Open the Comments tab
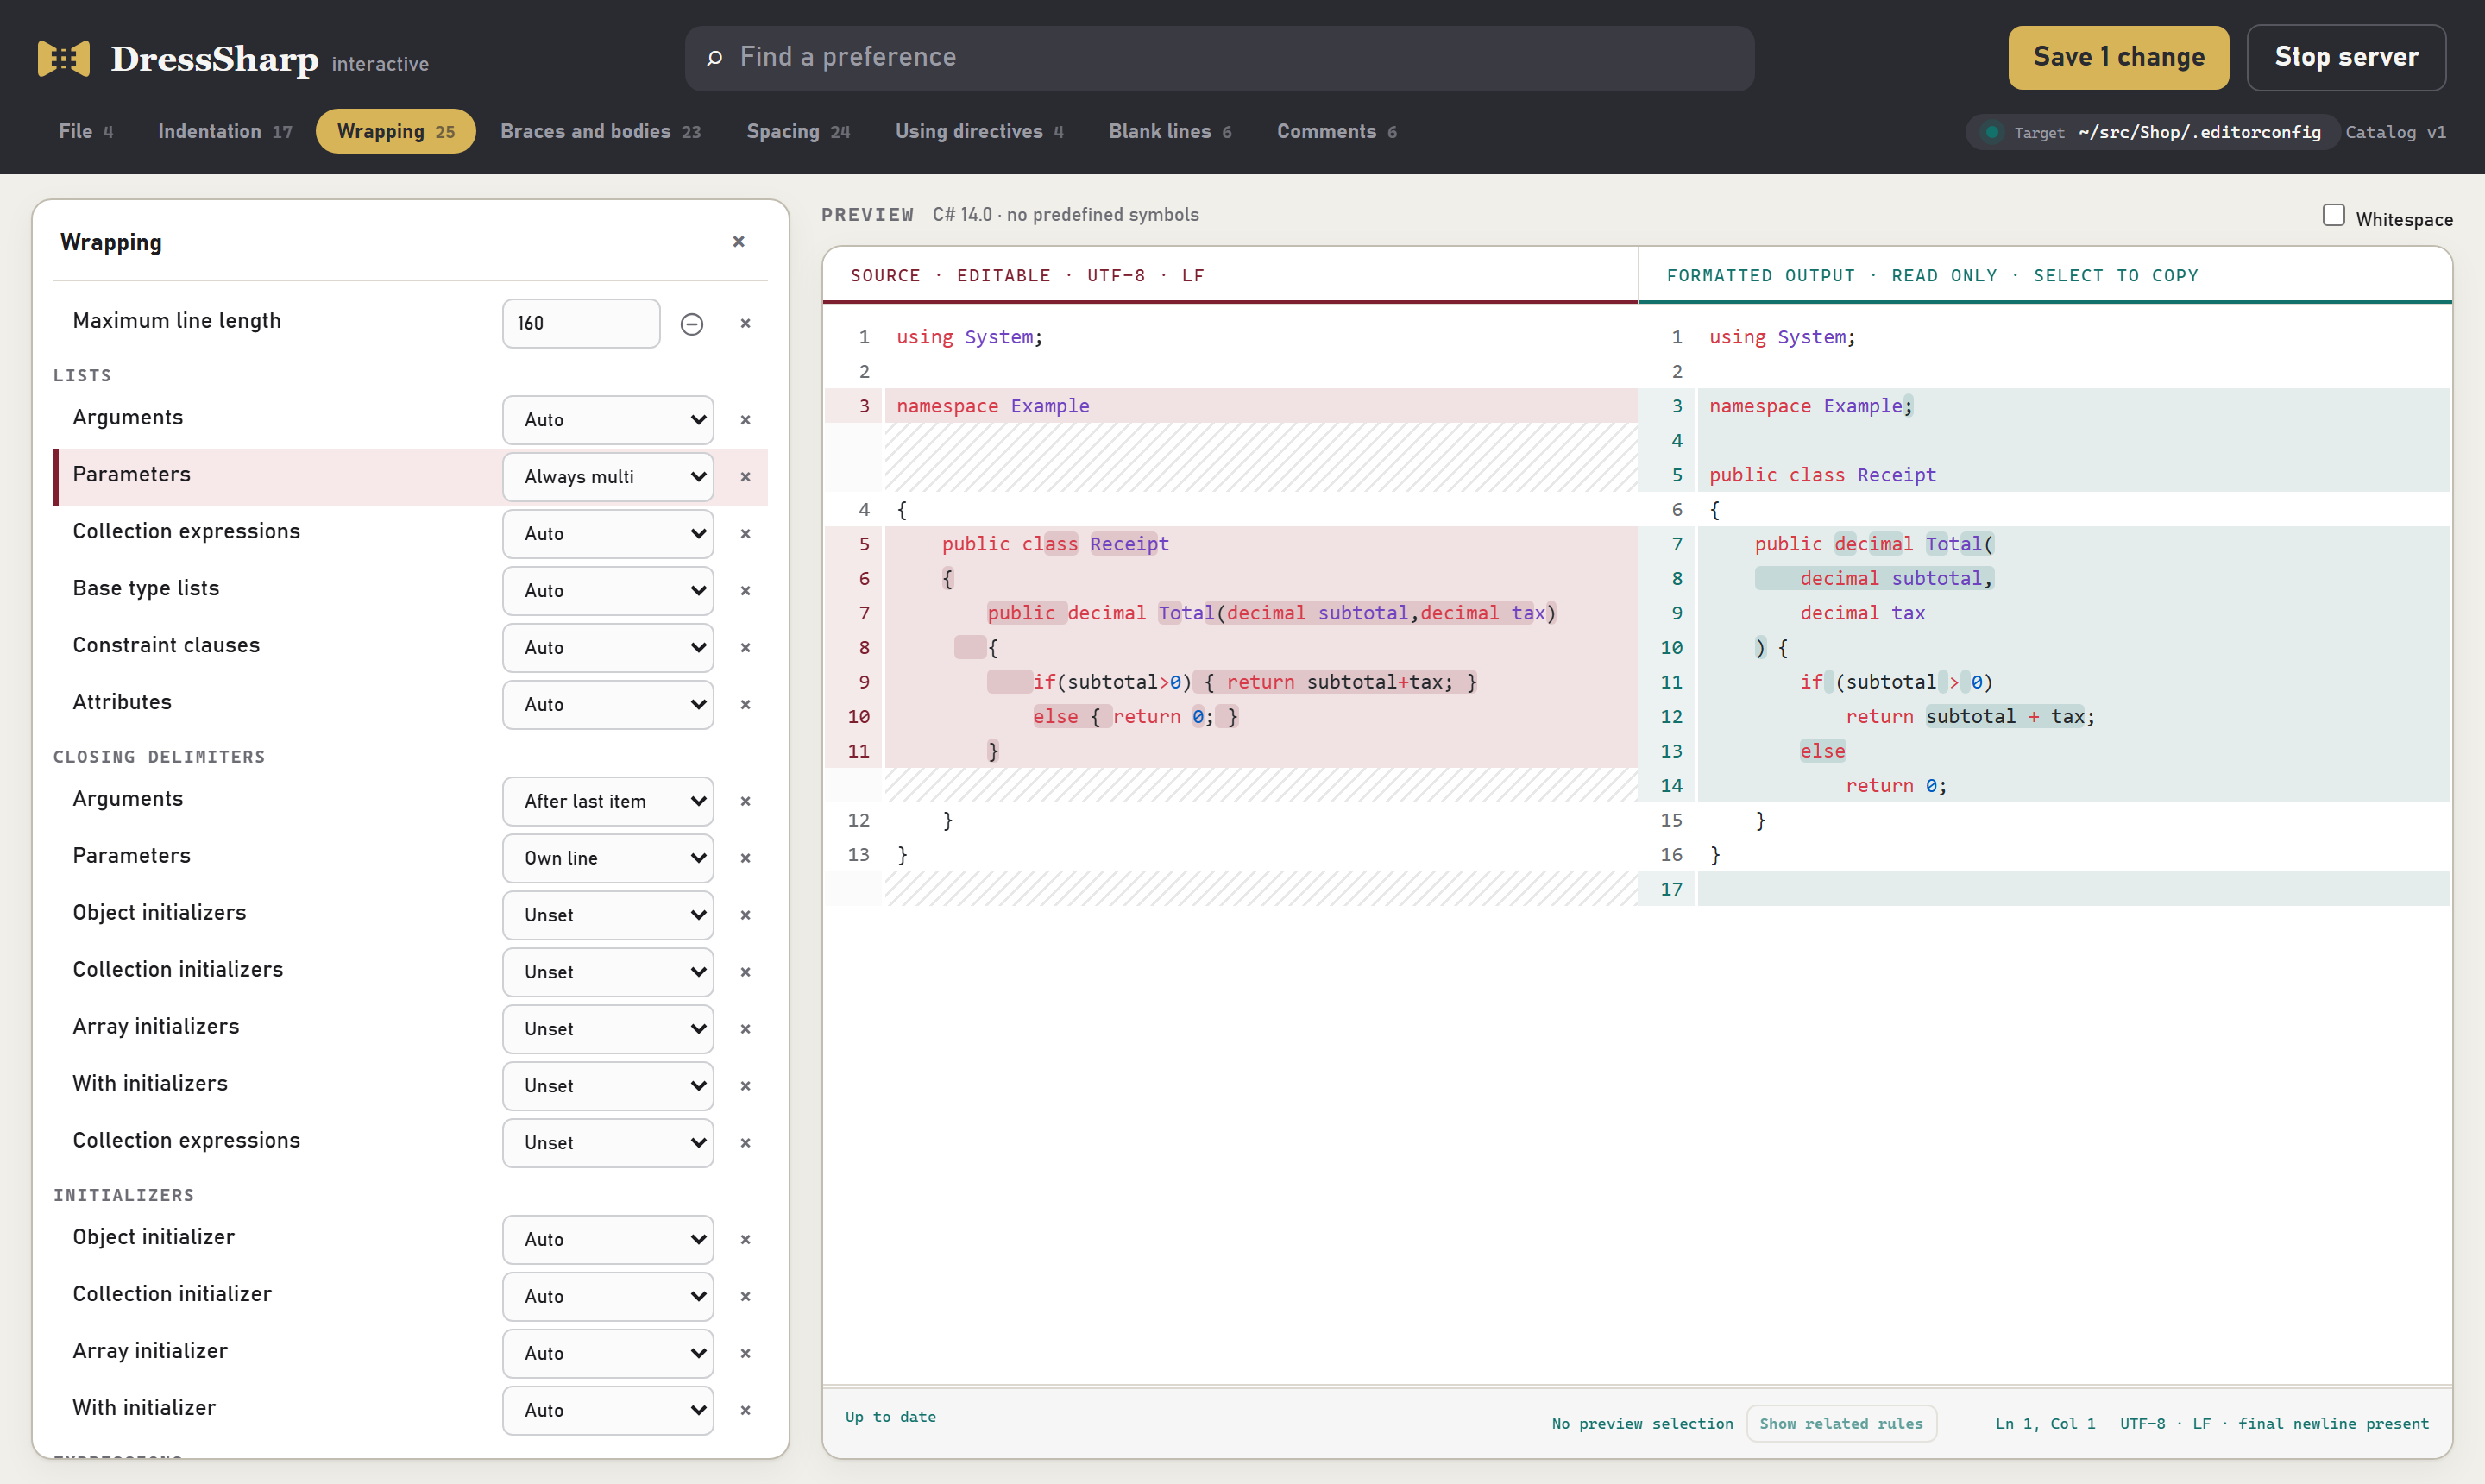Image resolution: width=2485 pixels, height=1484 pixels. pos(1337,131)
